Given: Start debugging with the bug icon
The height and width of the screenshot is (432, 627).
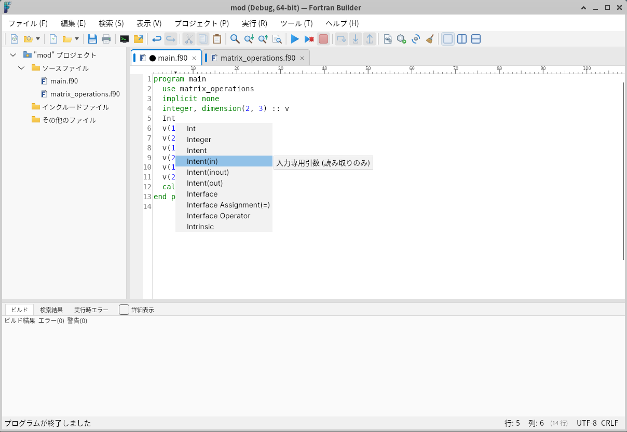Looking at the screenshot, I should coord(309,39).
